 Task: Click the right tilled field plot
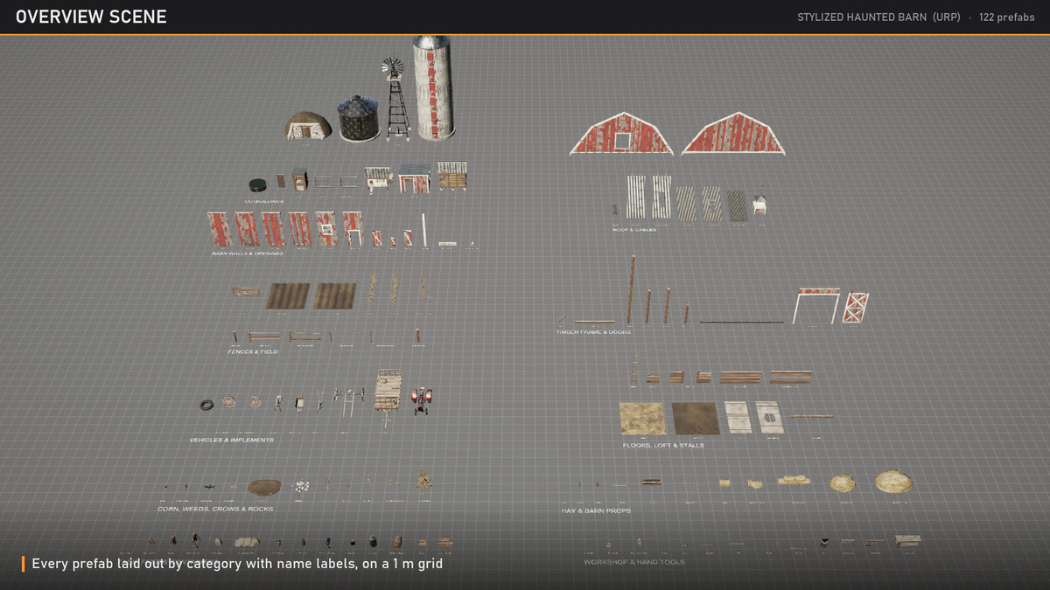(x=335, y=295)
